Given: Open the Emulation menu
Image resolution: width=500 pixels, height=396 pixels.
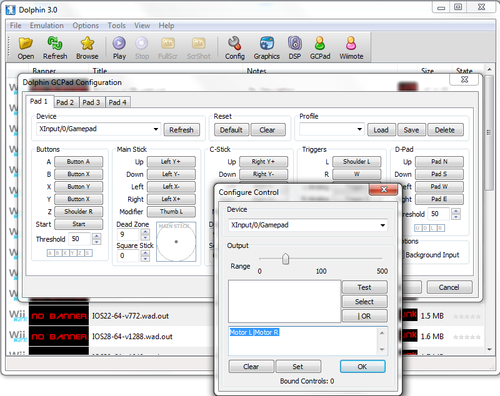Looking at the screenshot, I should (x=47, y=26).
